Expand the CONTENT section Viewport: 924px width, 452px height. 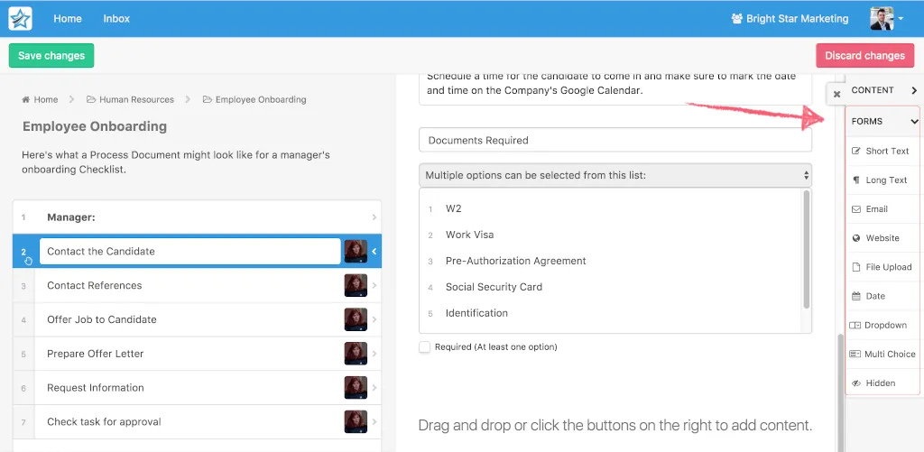click(x=882, y=90)
